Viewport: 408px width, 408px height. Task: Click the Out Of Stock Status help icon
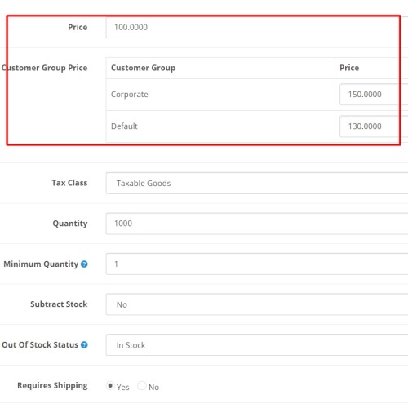click(x=84, y=344)
